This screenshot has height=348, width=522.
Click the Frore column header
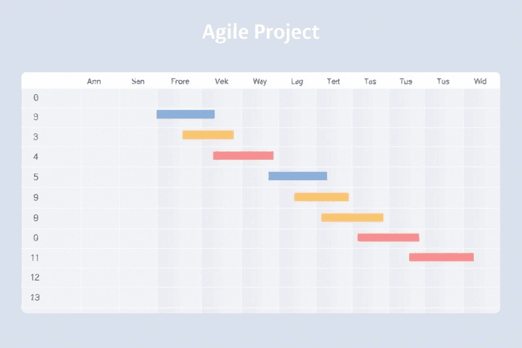tap(180, 82)
